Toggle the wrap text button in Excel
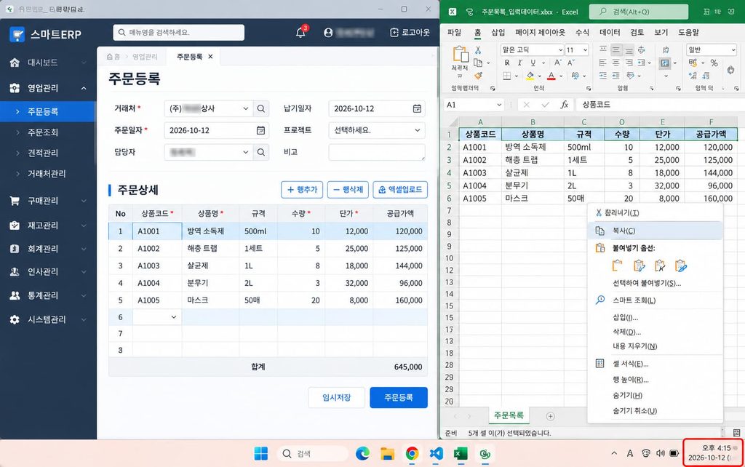Image resolution: width=745 pixels, height=467 pixels. (666, 50)
